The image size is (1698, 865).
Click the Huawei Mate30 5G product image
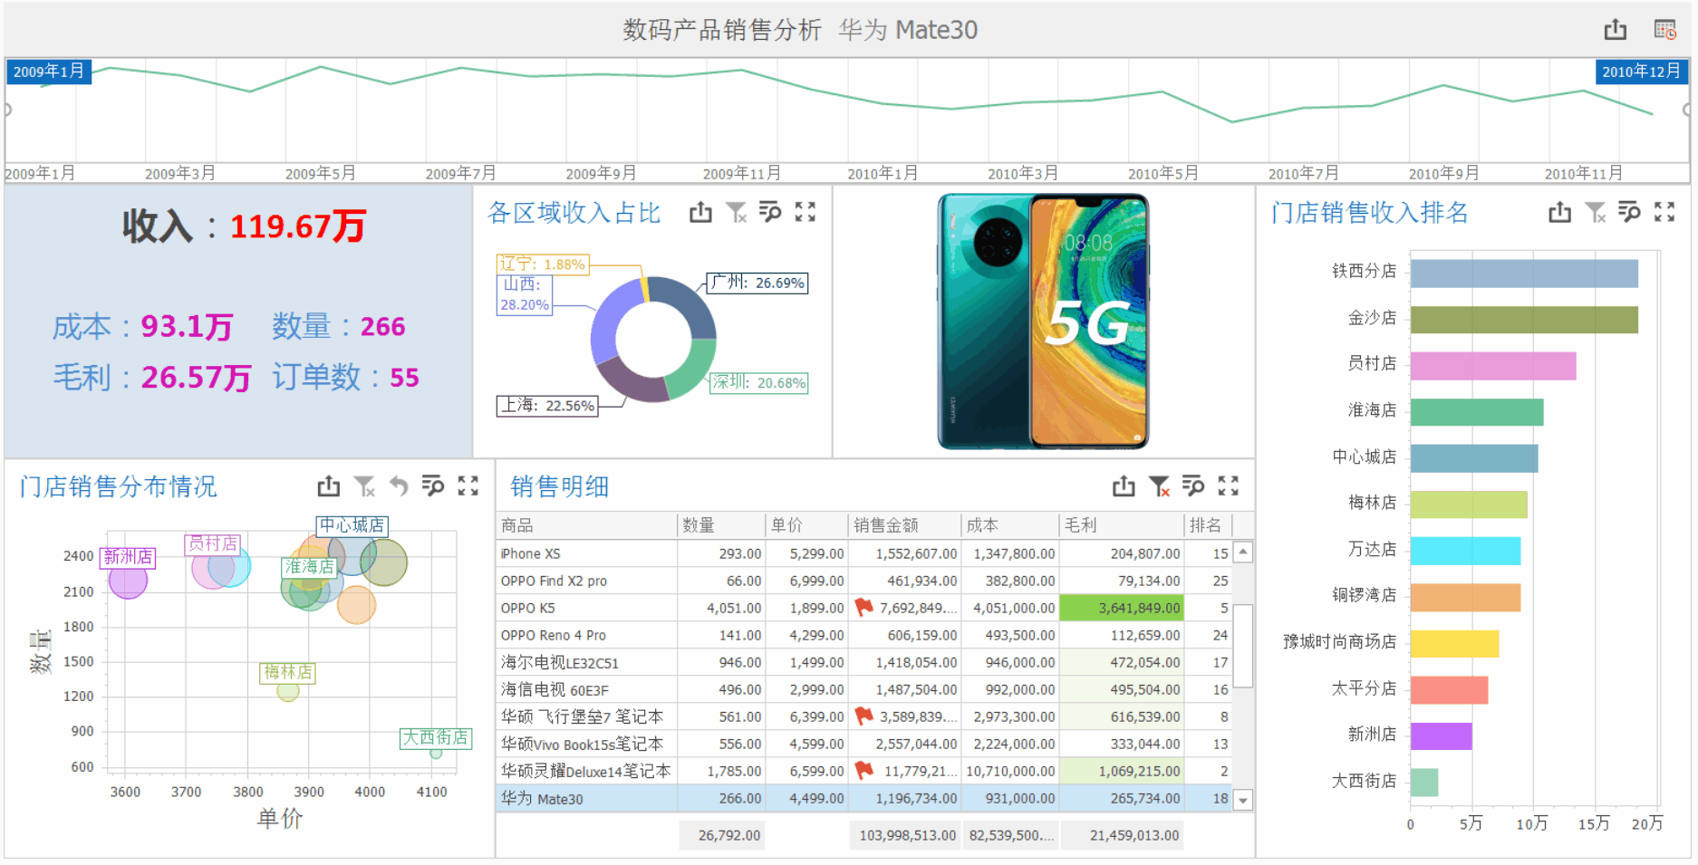click(1044, 322)
